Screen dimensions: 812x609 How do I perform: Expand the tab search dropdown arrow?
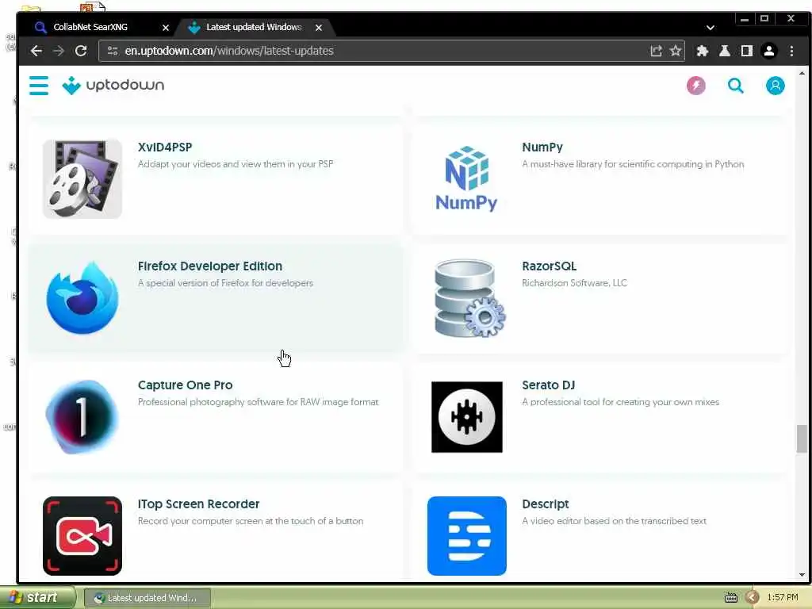pyautogui.click(x=710, y=28)
